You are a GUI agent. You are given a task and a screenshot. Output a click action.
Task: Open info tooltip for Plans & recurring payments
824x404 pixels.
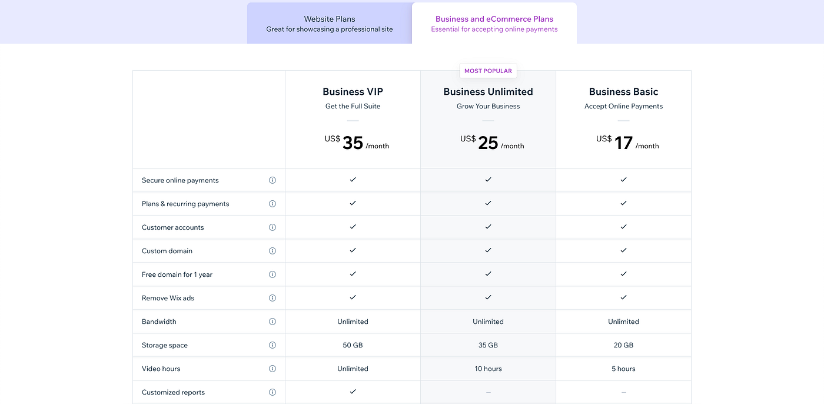(x=273, y=204)
